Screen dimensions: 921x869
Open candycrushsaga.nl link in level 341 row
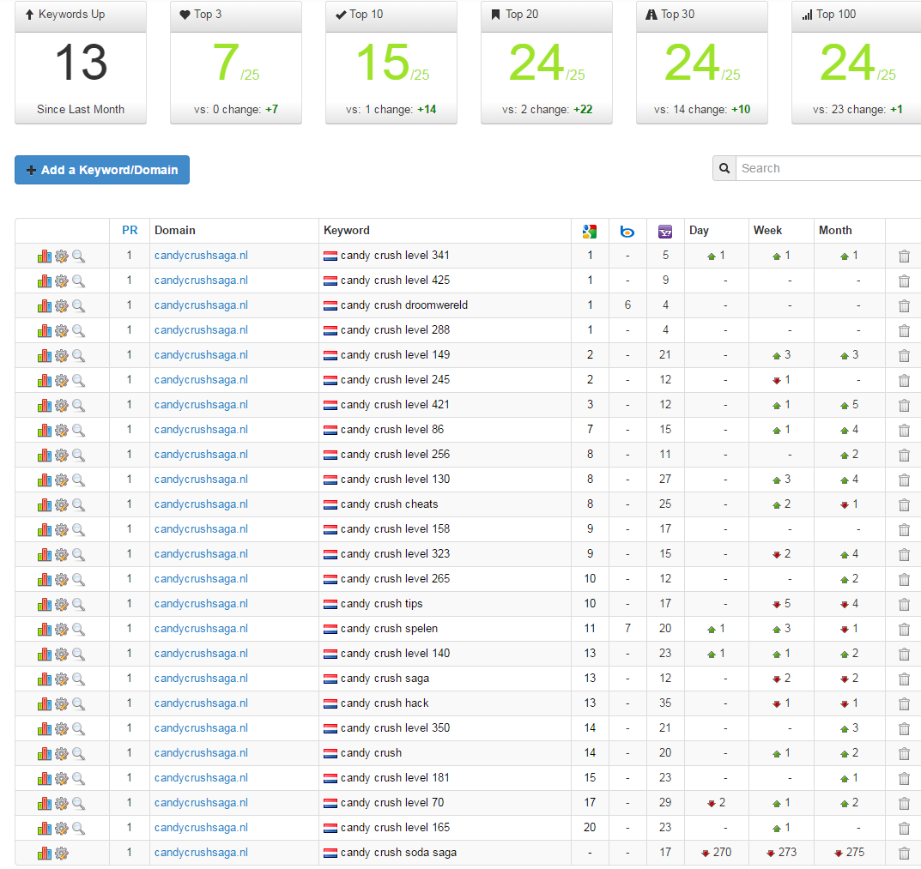201,256
